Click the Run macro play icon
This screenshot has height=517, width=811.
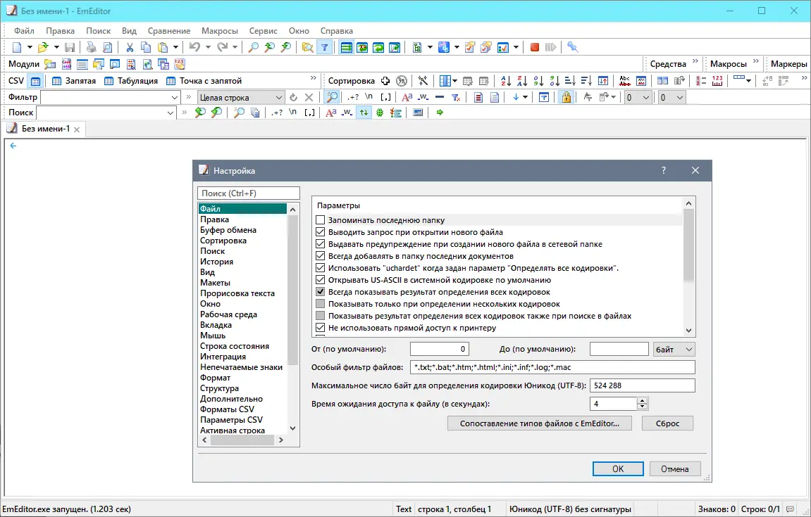tap(551, 48)
